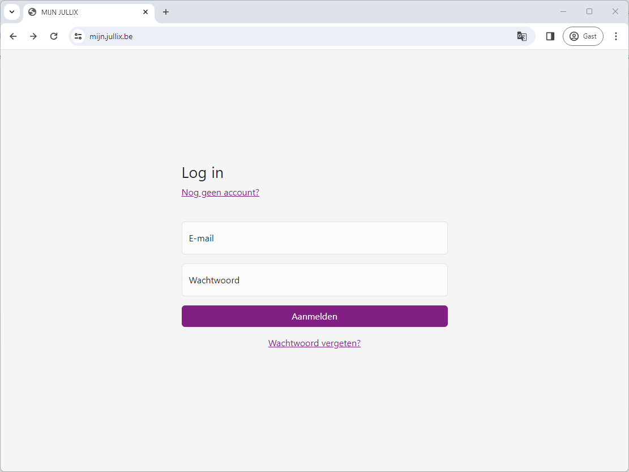
Task: Close the MIJN JULLIX tab
Action: 146,12
